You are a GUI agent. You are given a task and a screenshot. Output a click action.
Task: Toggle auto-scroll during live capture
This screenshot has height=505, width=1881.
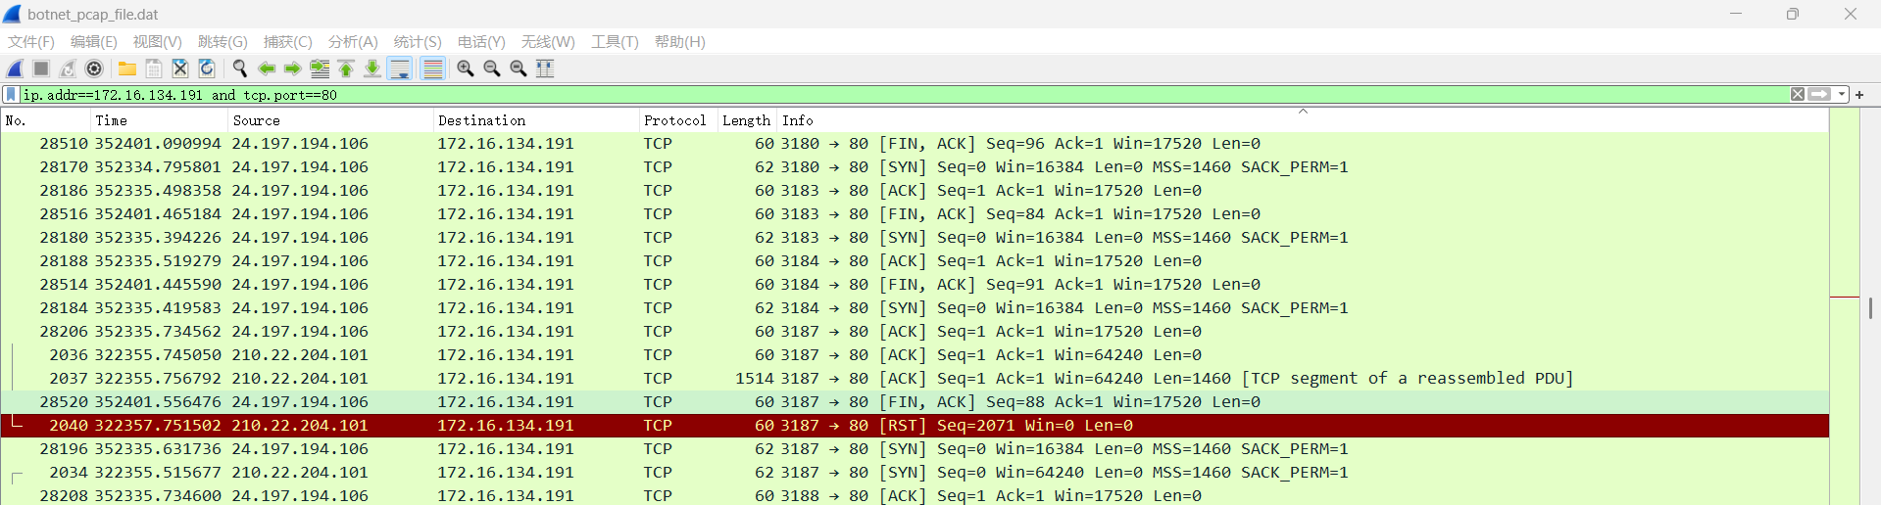click(400, 69)
